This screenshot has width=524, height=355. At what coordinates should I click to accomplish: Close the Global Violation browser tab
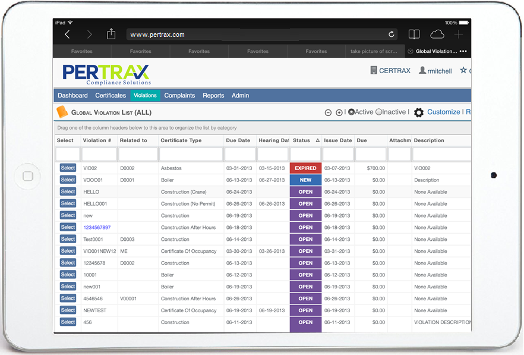point(411,51)
